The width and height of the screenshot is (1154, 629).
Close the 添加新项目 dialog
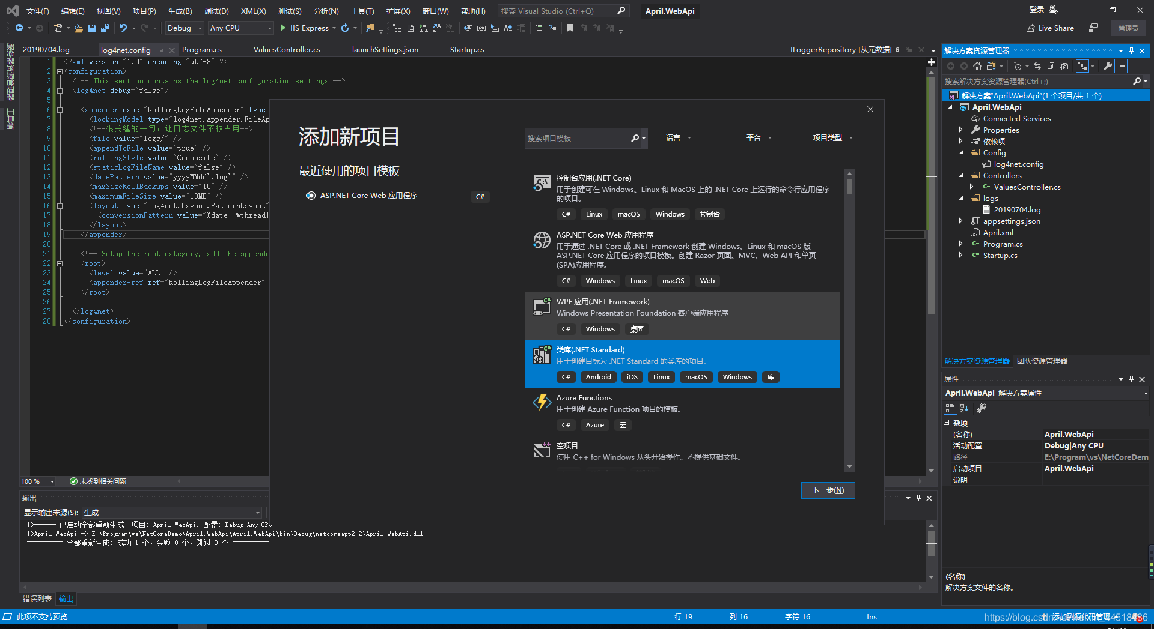click(x=870, y=109)
